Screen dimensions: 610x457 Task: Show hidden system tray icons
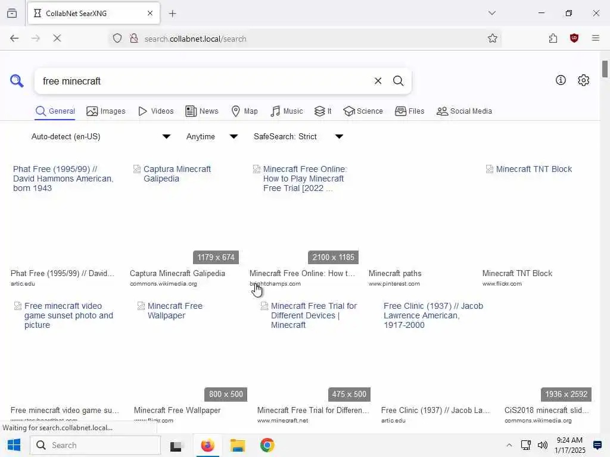509,445
